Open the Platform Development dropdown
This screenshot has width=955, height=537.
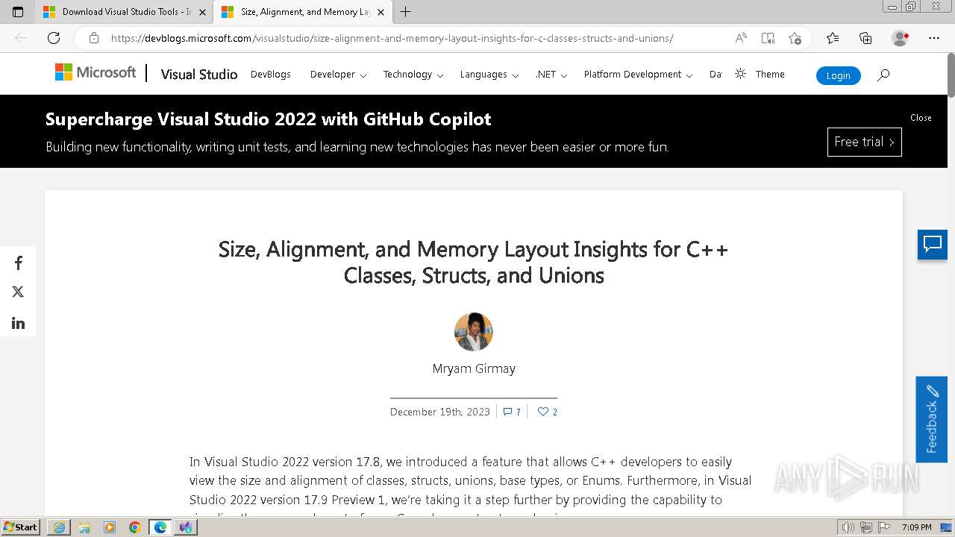pyautogui.click(x=638, y=75)
